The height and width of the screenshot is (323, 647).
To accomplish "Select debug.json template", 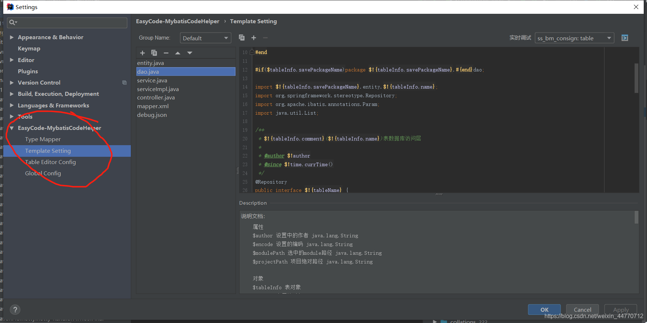I will [x=186, y=115].
